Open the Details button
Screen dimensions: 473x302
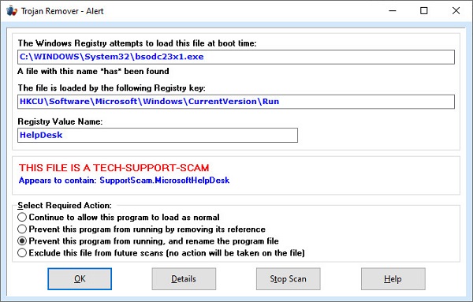184,279
